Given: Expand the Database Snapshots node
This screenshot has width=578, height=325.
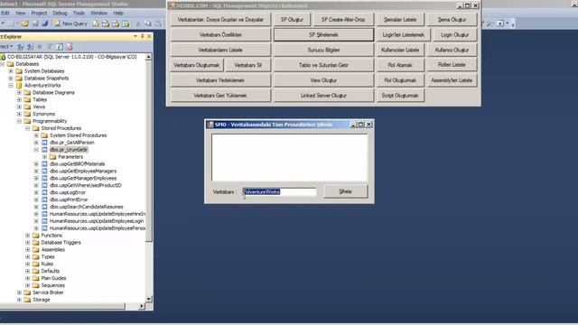Looking at the screenshot, I should point(11,79).
